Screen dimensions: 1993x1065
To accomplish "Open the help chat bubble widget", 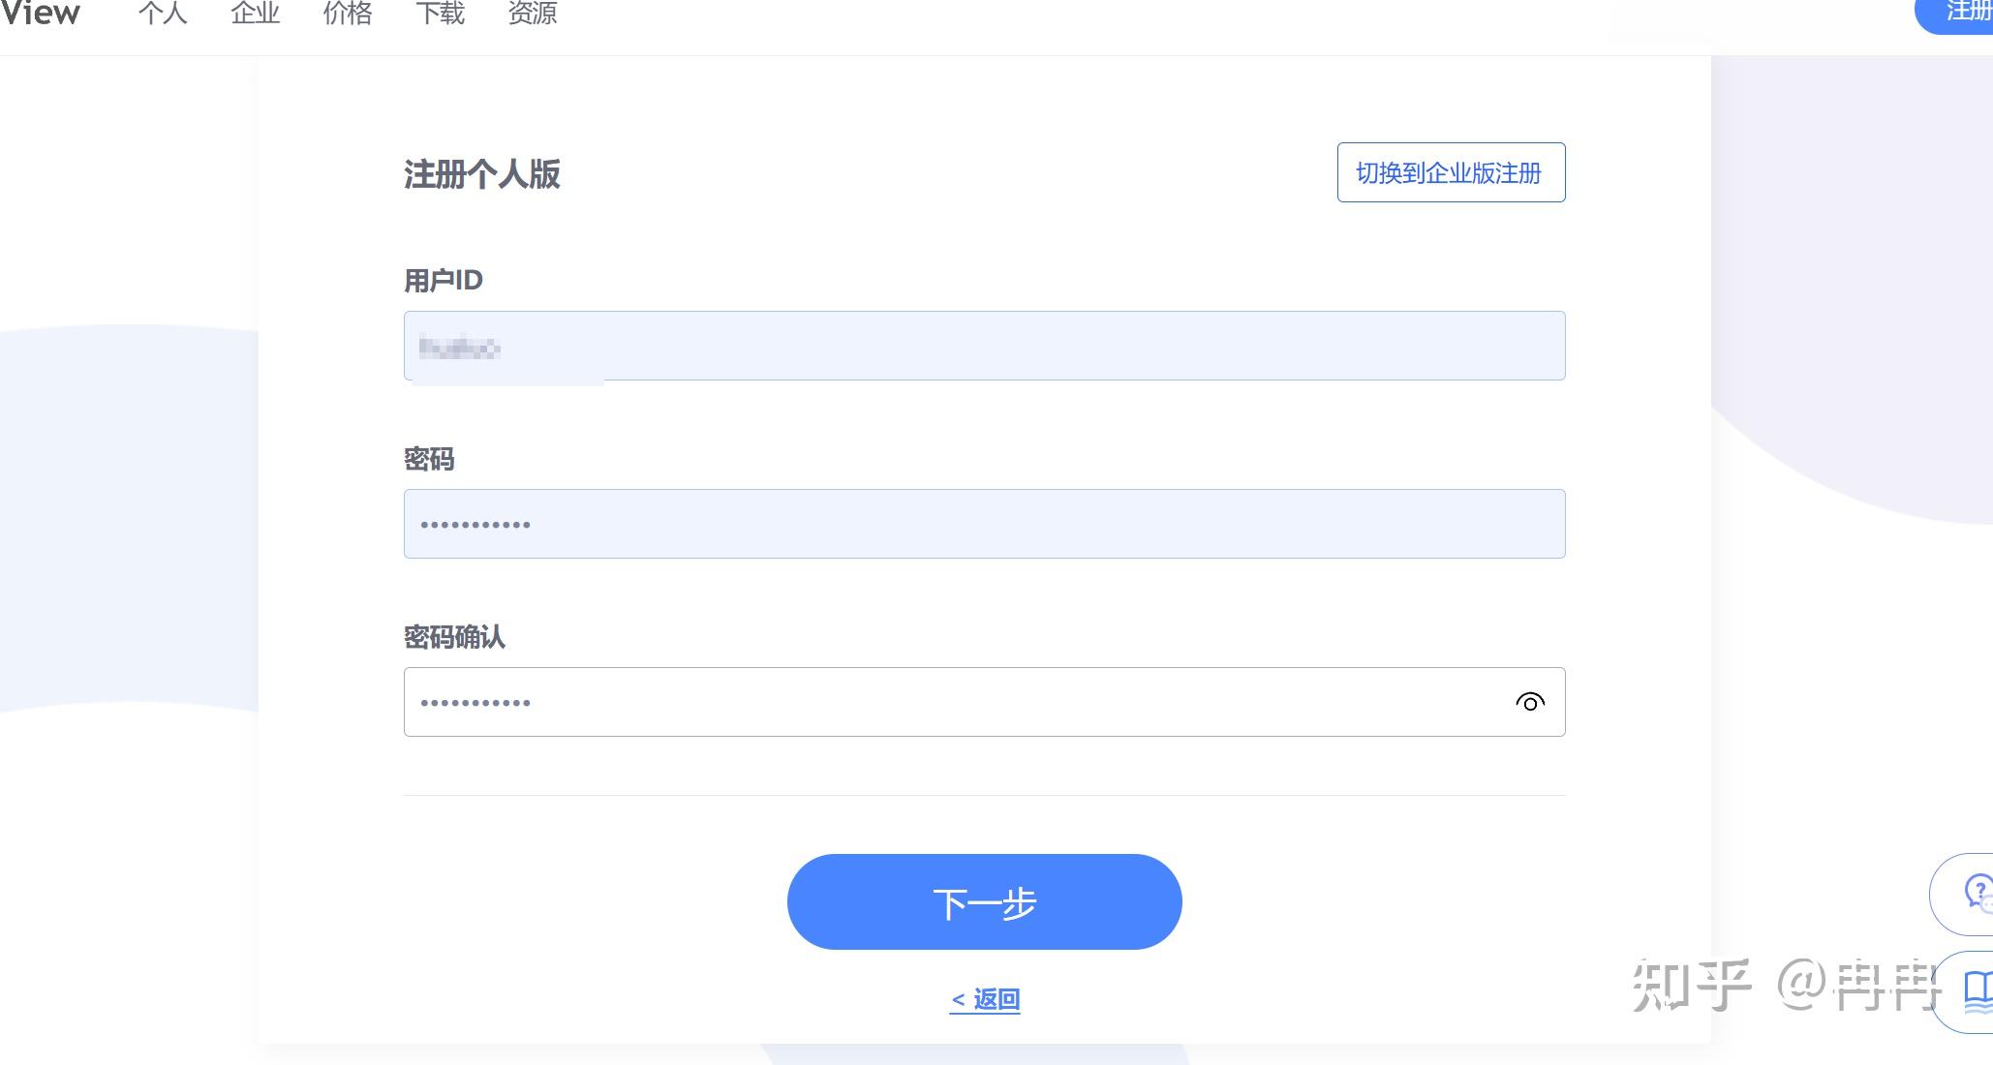I will coord(1969,895).
